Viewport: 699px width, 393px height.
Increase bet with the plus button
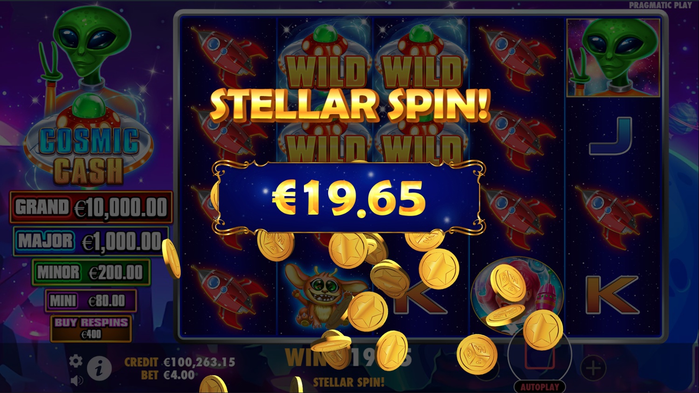point(593,368)
